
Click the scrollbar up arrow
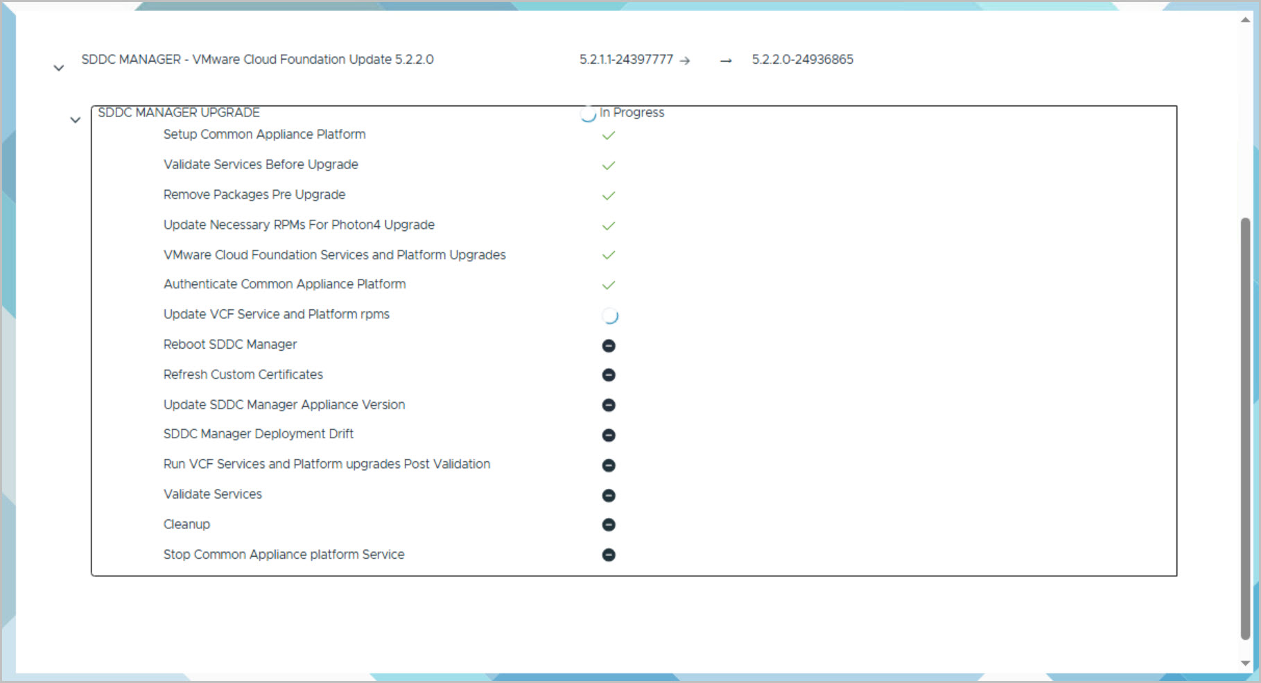coord(1245,20)
